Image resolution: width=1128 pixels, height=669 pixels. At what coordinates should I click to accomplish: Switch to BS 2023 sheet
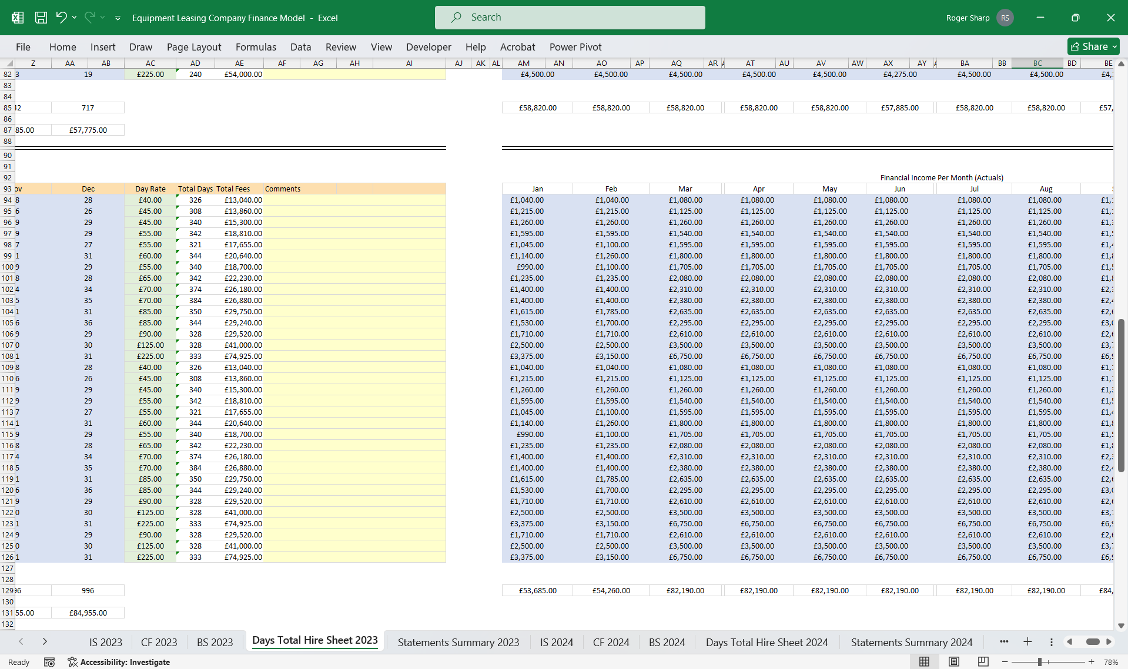click(215, 642)
